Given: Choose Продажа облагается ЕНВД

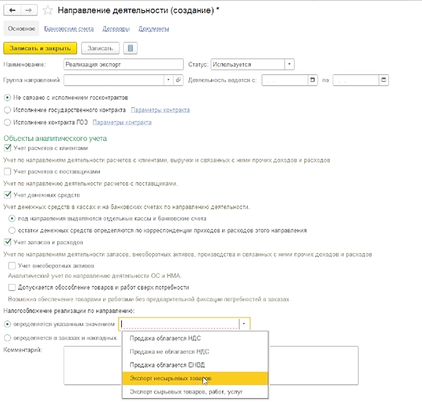Looking at the screenshot, I should 195,365.
